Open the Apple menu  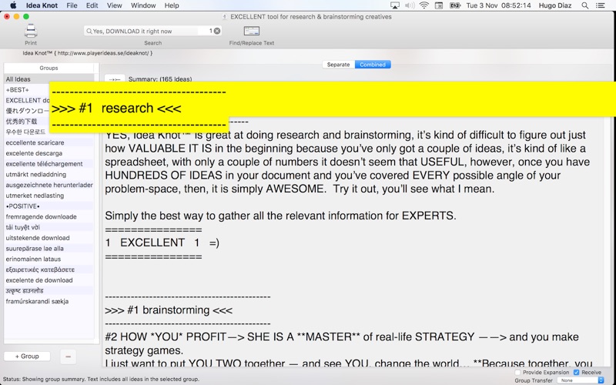[x=13, y=5]
